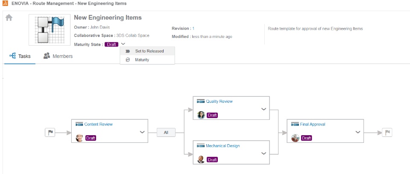Image resolution: width=410 pixels, height=174 pixels.
Task: Click the All parallel branch button
Action: [x=166, y=133]
